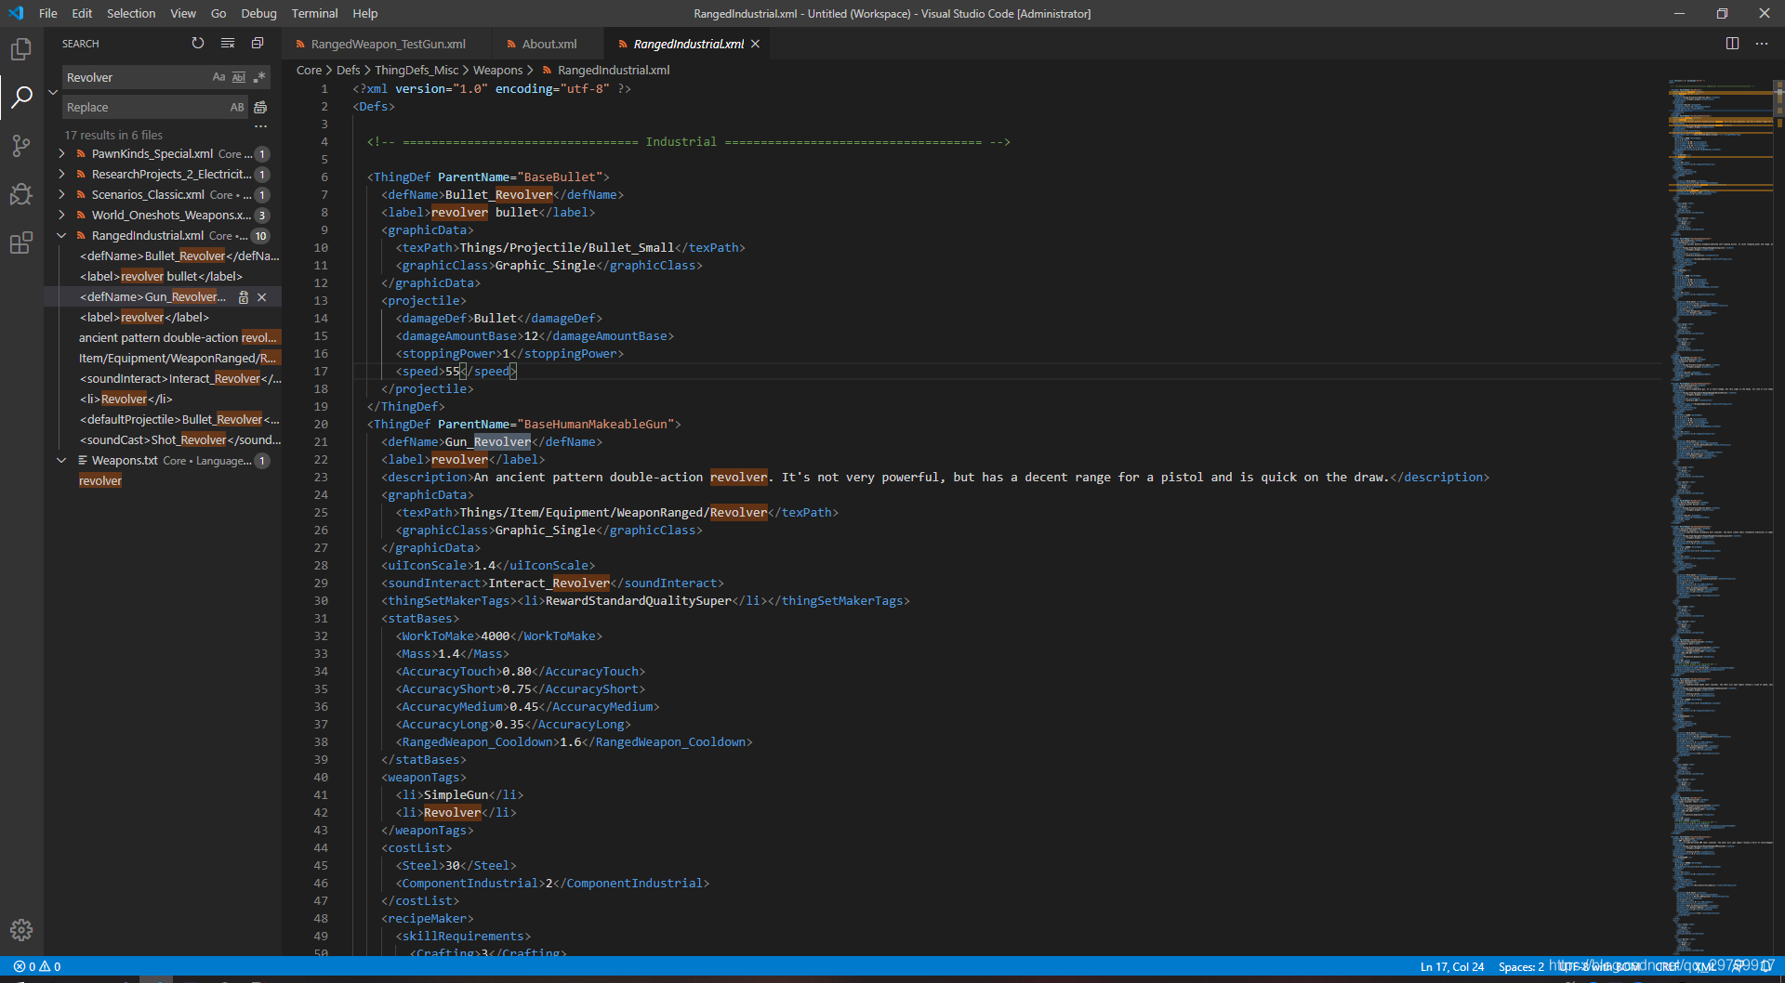The width and height of the screenshot is (1785, 983).
Task: Toggle Preserve Case in Replace field
Action: [237, 108]
